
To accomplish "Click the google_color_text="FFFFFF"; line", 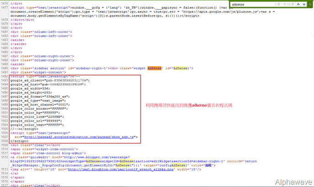I will click(37, 125).
